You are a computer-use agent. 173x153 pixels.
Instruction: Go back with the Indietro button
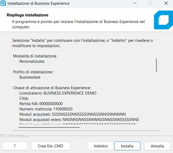tap(101, 146)
